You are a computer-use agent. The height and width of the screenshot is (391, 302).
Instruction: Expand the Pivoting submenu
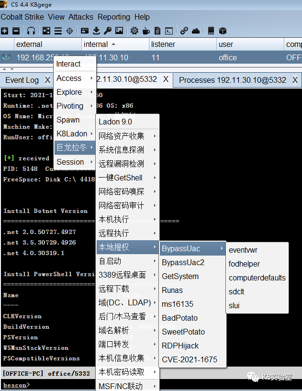tap(75, 106)
